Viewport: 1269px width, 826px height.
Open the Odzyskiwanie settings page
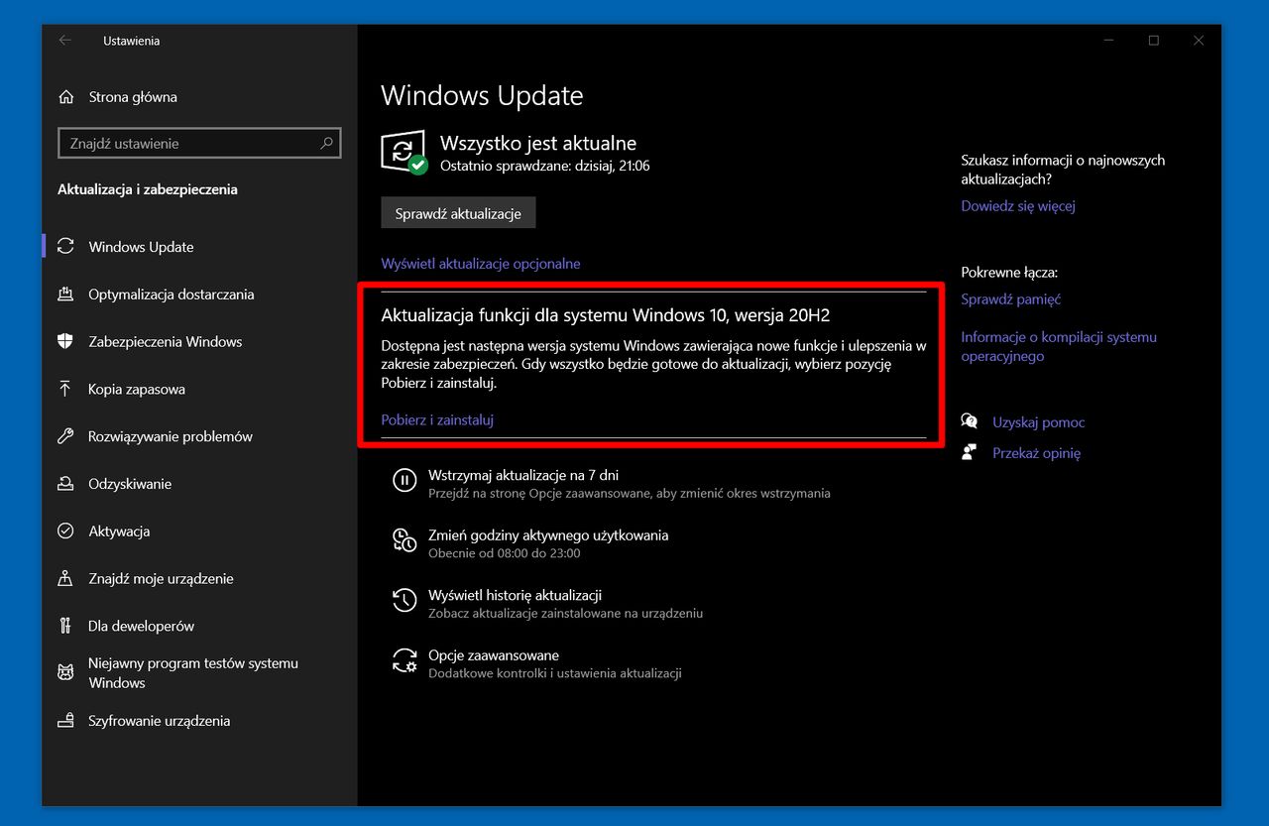pos(130,484)
